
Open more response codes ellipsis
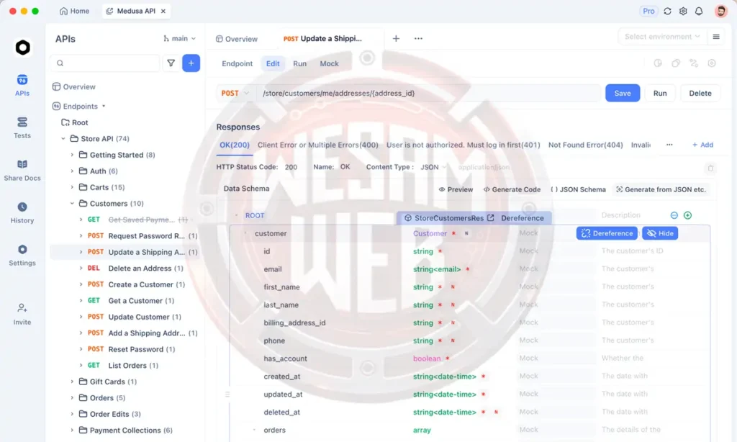[669, 145]
